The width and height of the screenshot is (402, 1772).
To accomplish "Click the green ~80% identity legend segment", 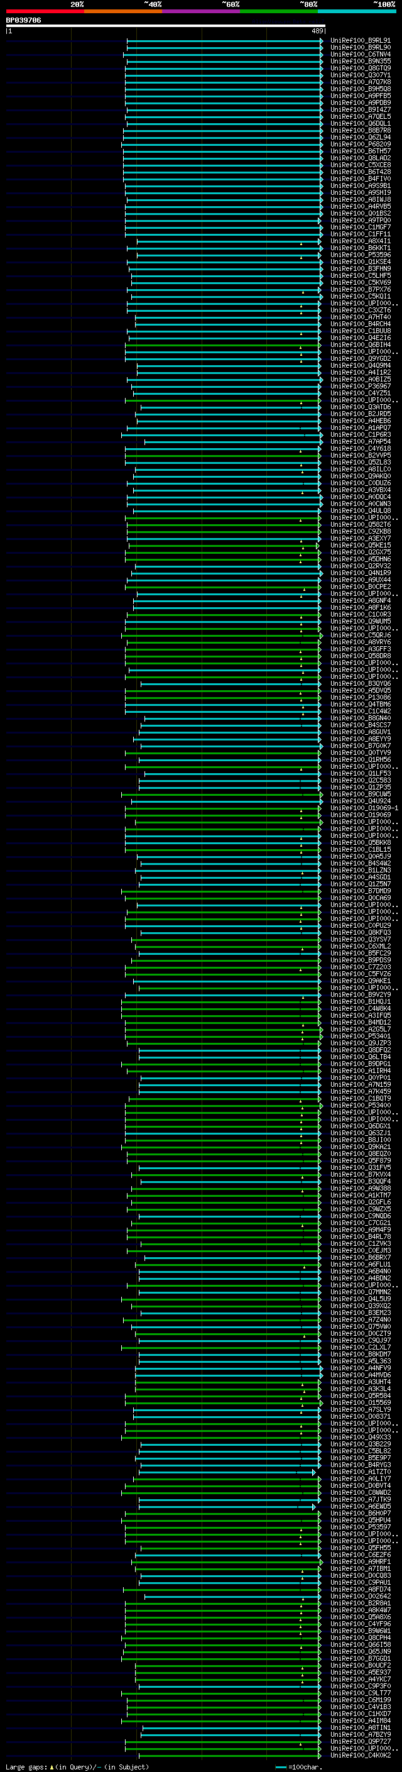I will (x=279, y=11).
